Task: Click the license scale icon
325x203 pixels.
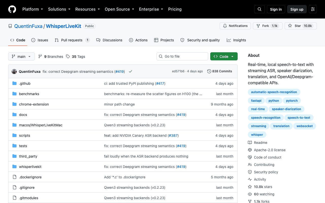Action: click(x=250, y=150)
